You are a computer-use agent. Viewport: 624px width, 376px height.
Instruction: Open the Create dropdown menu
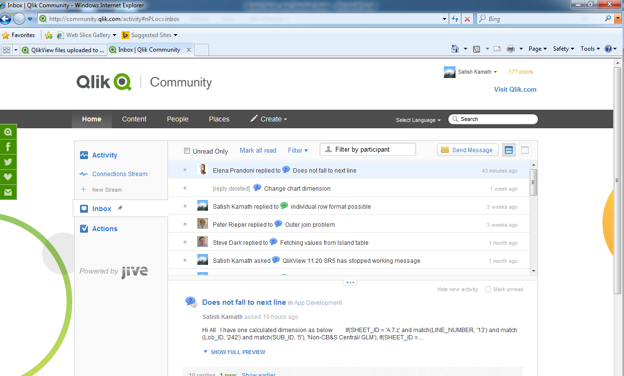coord(269,119)
